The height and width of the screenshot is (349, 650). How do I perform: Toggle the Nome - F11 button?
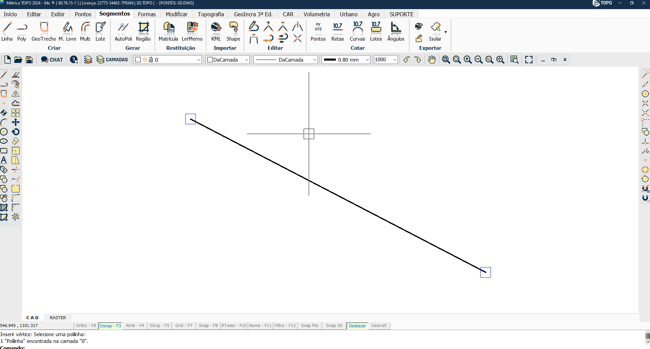[260, 326]
